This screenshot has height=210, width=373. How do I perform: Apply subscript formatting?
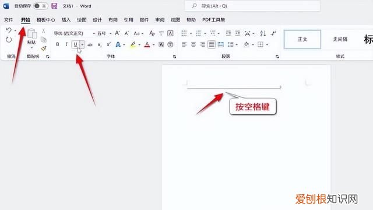click(x=100, y=44)
